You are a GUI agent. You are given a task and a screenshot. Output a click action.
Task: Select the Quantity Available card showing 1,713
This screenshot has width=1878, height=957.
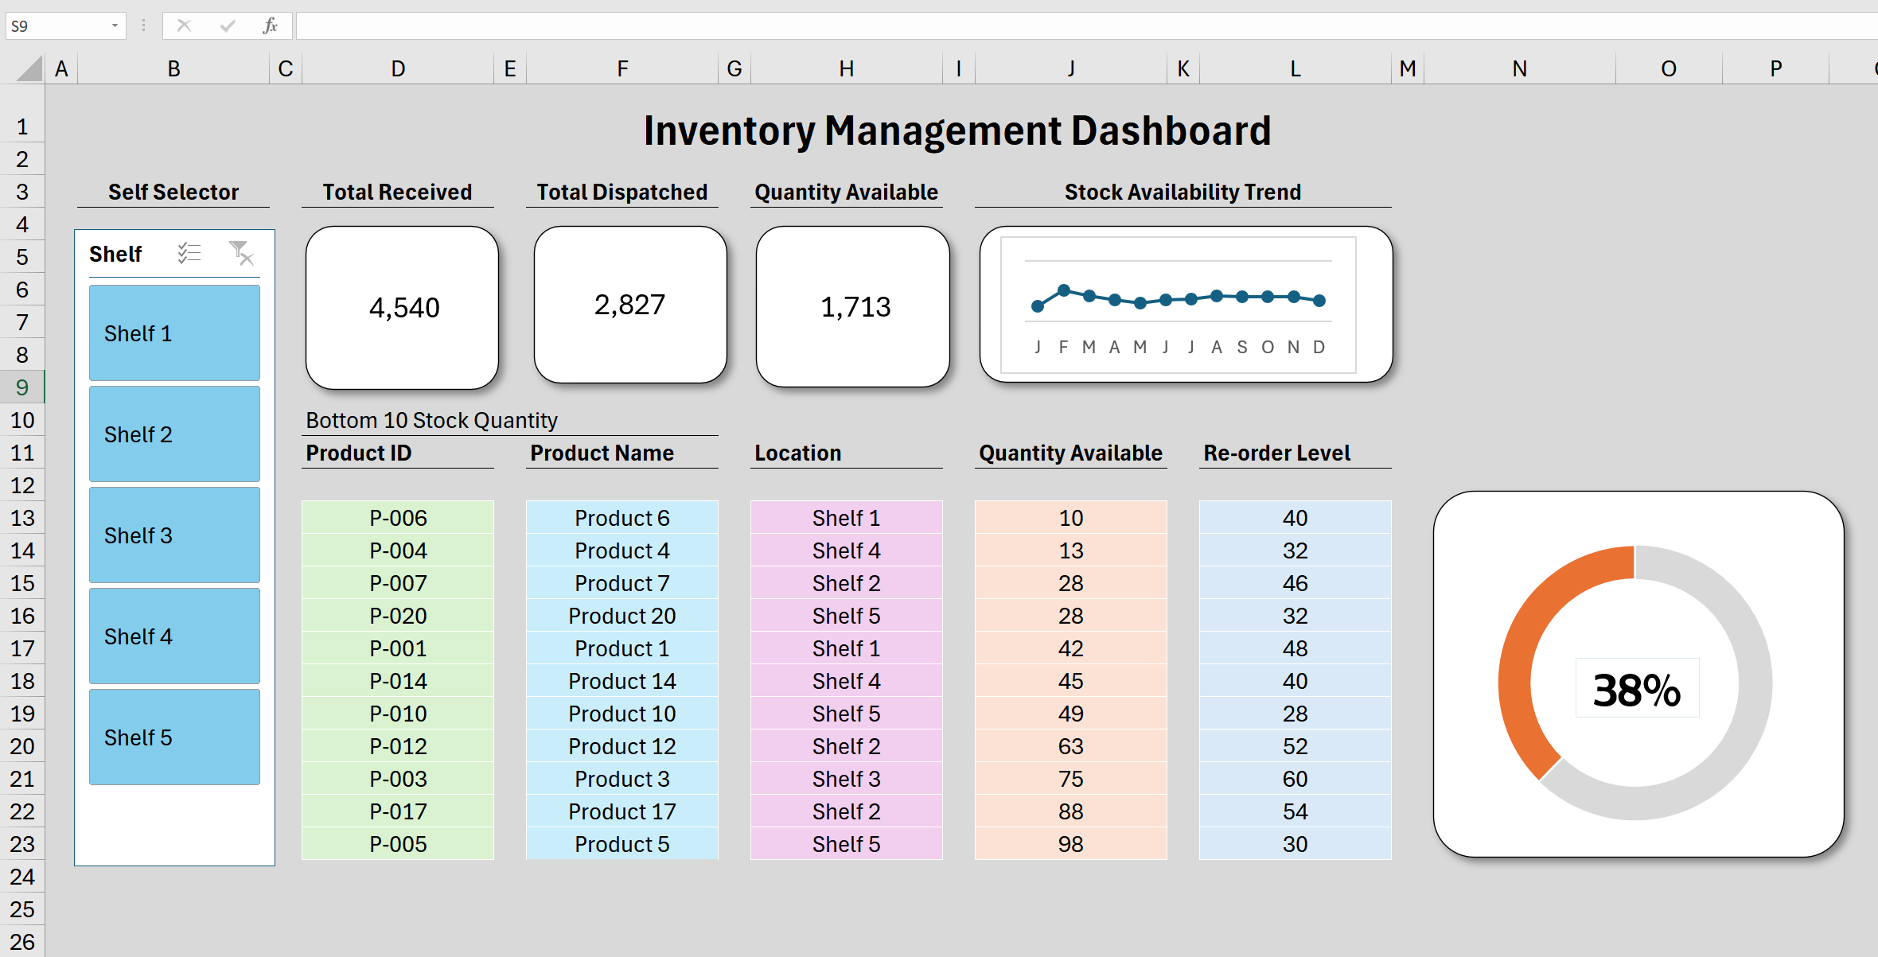point(853,306)
